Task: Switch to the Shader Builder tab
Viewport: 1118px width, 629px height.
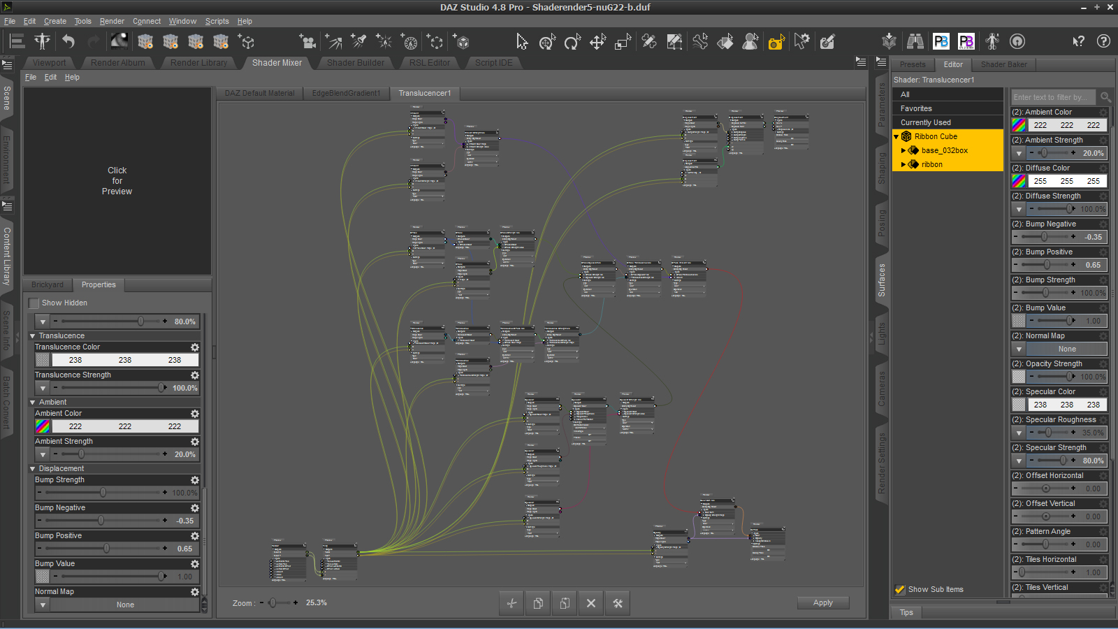Action: (x=356, y=63)
